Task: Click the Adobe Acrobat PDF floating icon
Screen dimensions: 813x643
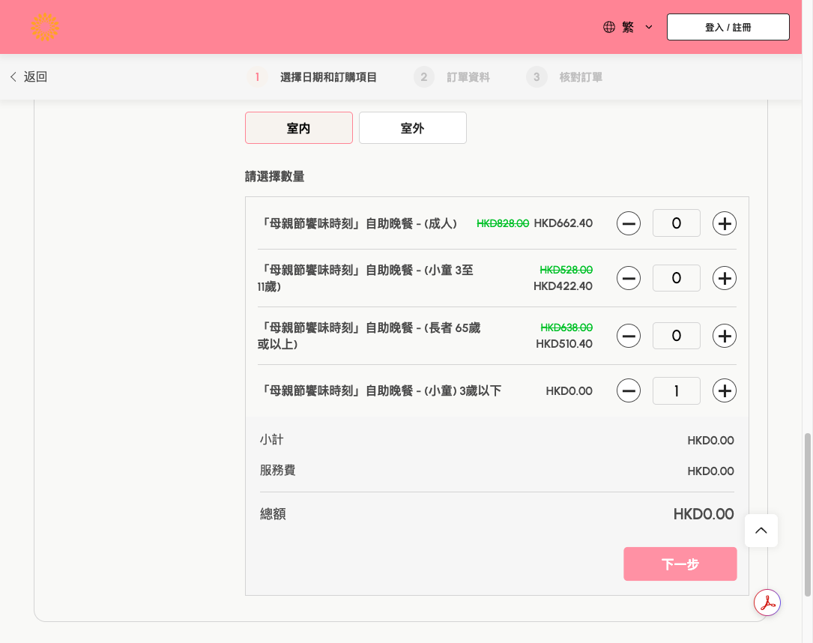Action: pyautogui.click(x=767, y=603)
